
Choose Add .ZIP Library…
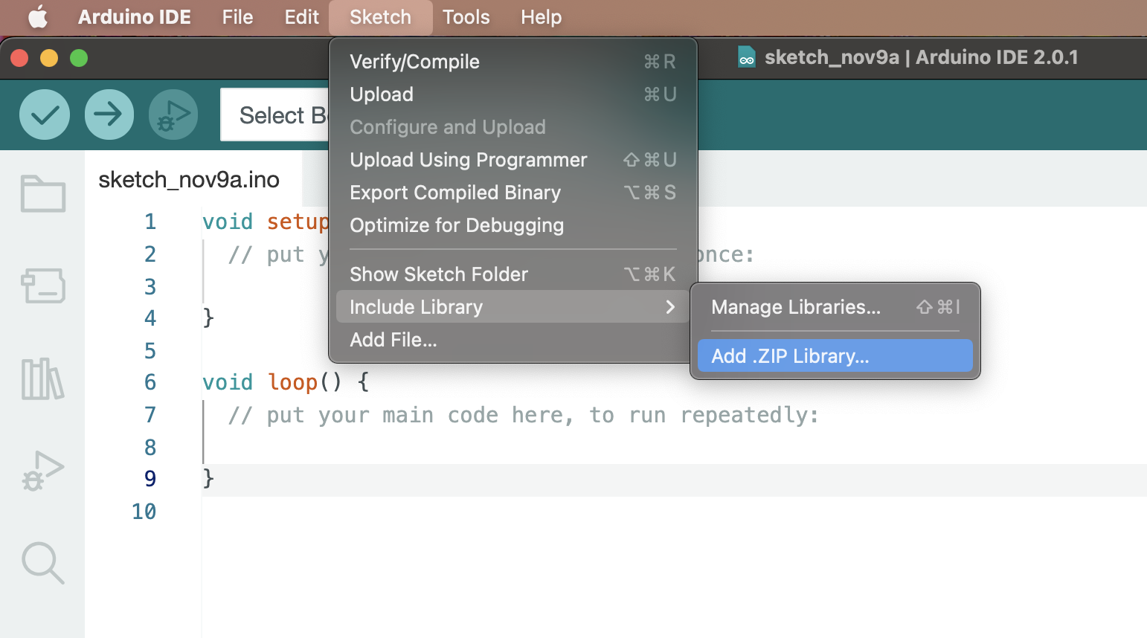tap(835, 355)
